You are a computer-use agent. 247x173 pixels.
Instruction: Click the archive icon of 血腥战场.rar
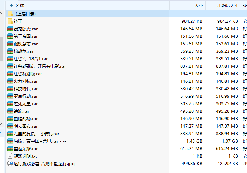pyautogui.click(x=10, y=118)
